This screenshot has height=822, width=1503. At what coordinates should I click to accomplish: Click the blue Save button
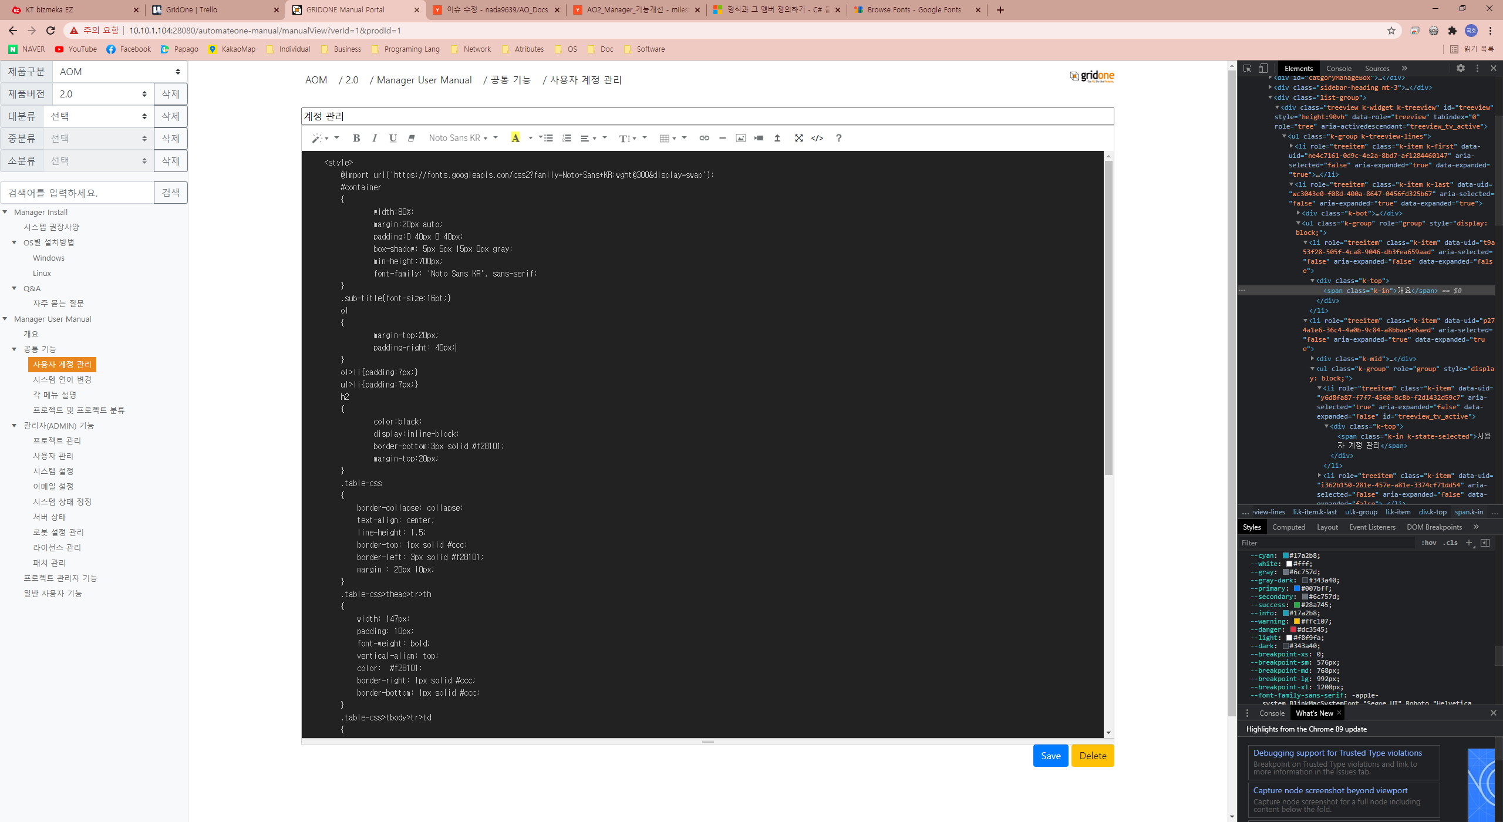click(1050, 756)
